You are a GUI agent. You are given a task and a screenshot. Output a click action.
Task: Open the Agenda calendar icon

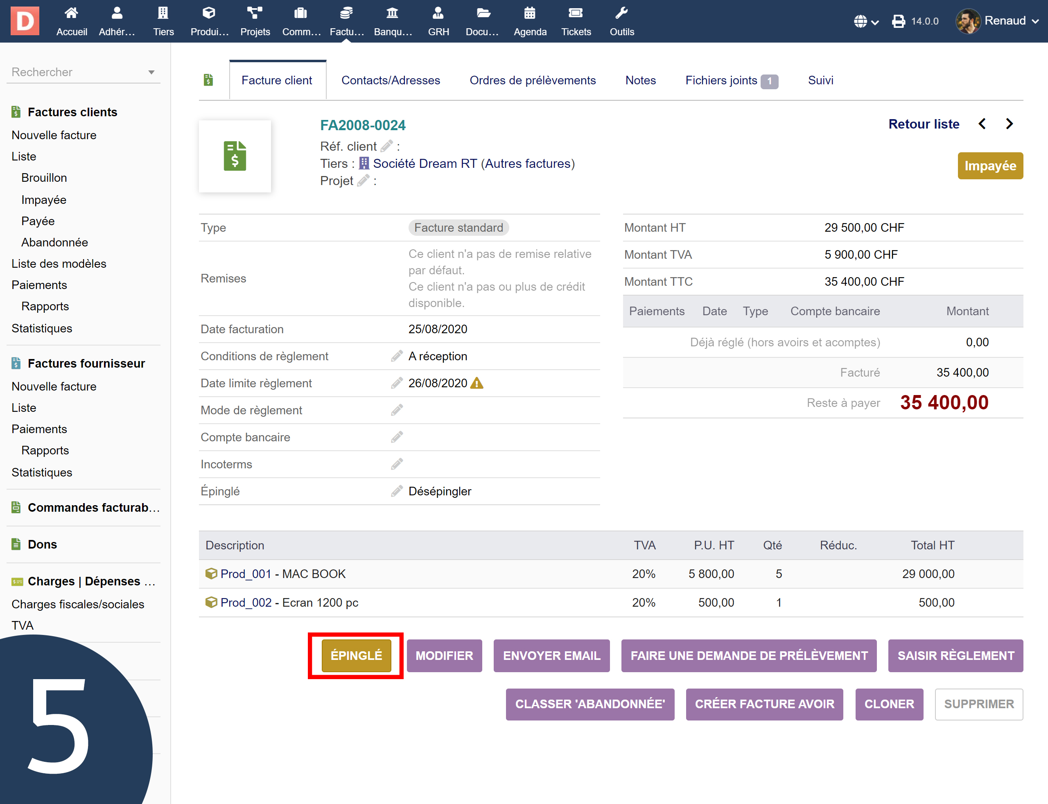point(530,14)
